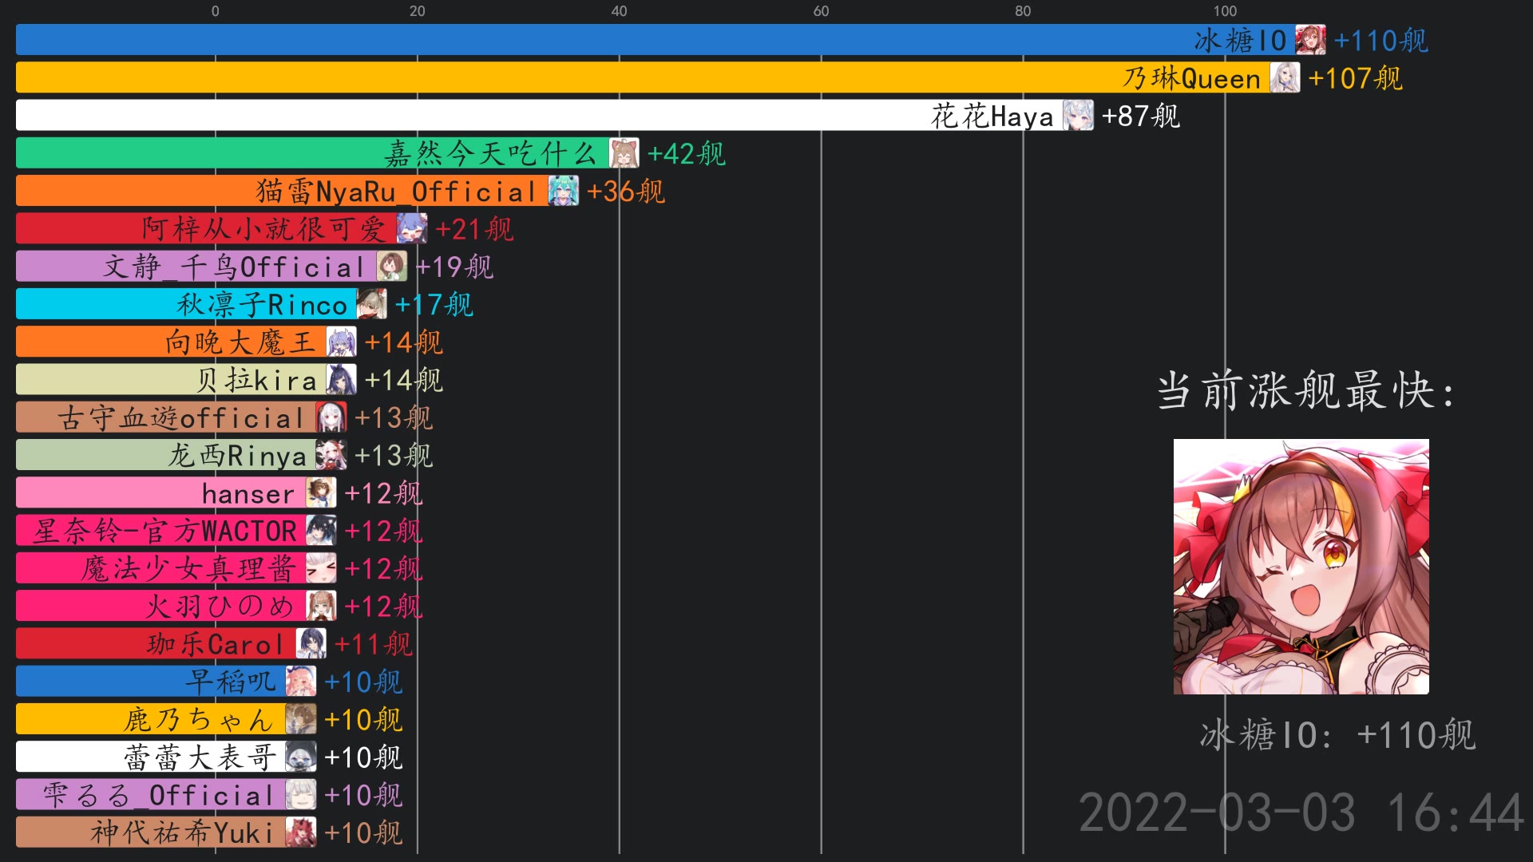Screen dimensions: 1533x862
Task: Click the avatar icon beside 冰糖IO
Action: coord(1310,40)
